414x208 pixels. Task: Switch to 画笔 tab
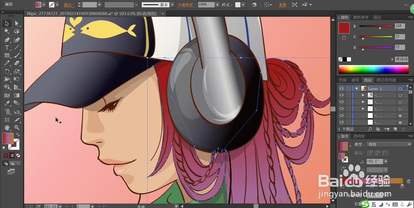(355, 80)
